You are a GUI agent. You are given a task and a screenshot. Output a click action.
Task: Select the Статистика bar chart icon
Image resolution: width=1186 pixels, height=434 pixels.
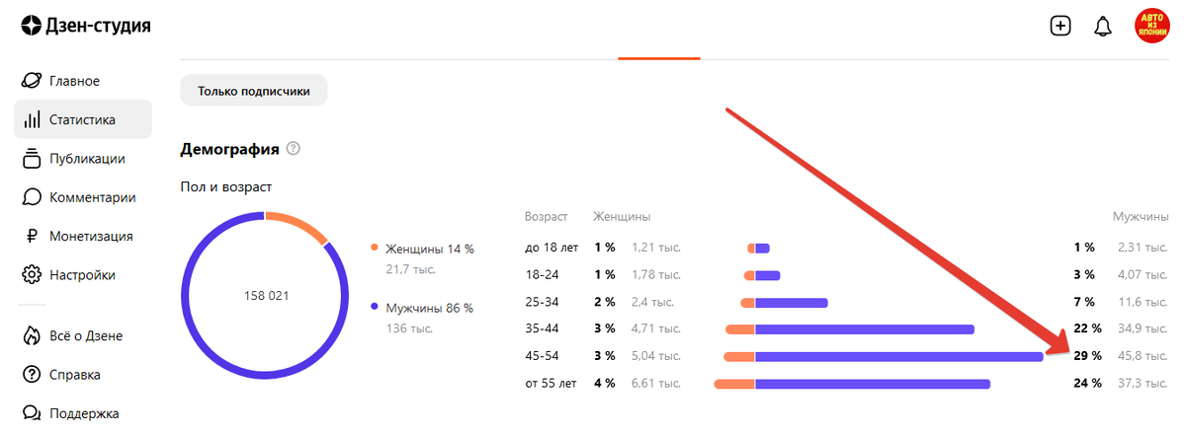[32, 120]
